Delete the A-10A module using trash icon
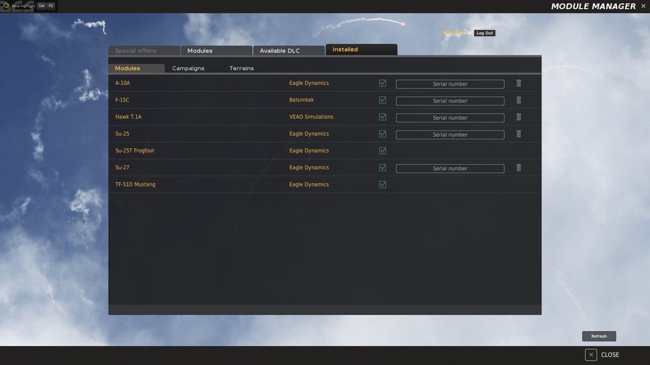Screen dimensions: 650x365 tap(519, 83)
